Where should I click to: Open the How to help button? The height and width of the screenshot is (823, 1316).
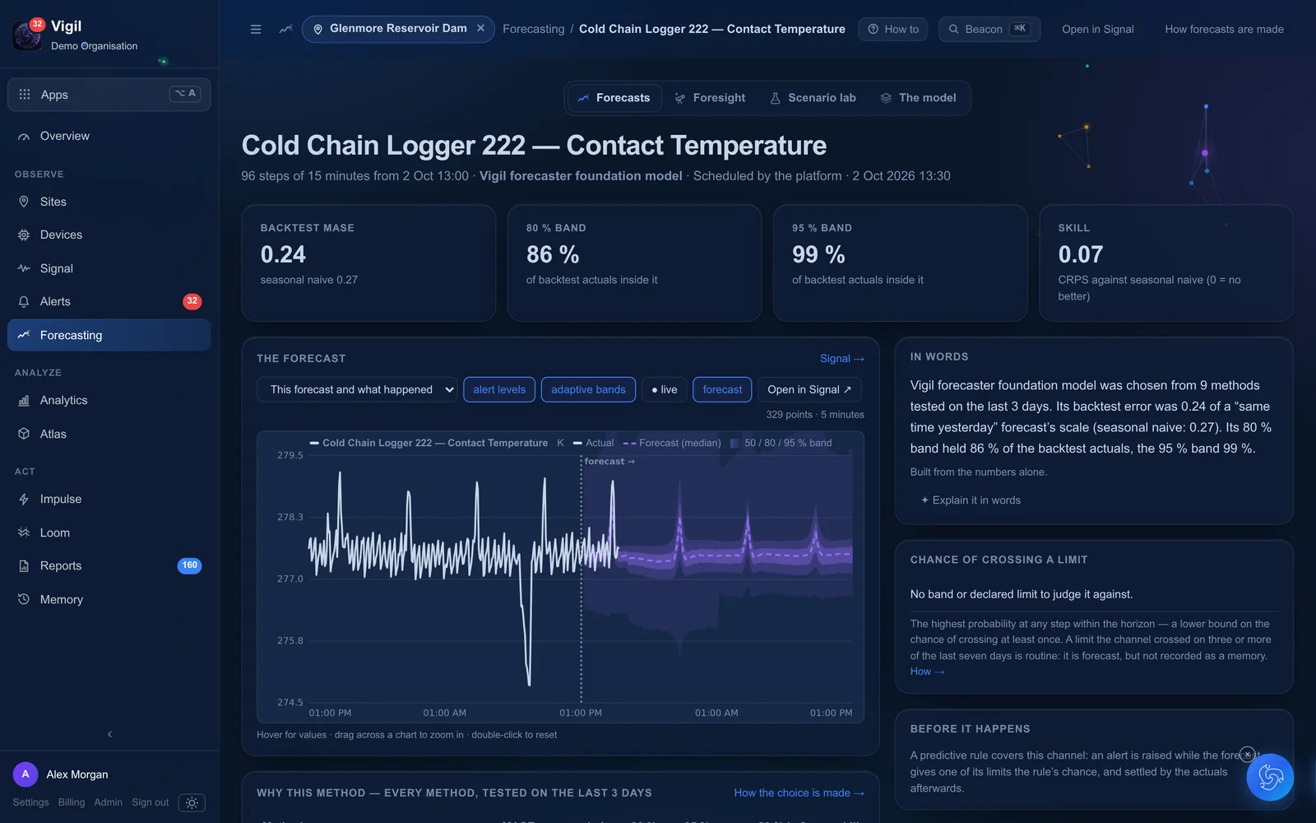point(893,29)
